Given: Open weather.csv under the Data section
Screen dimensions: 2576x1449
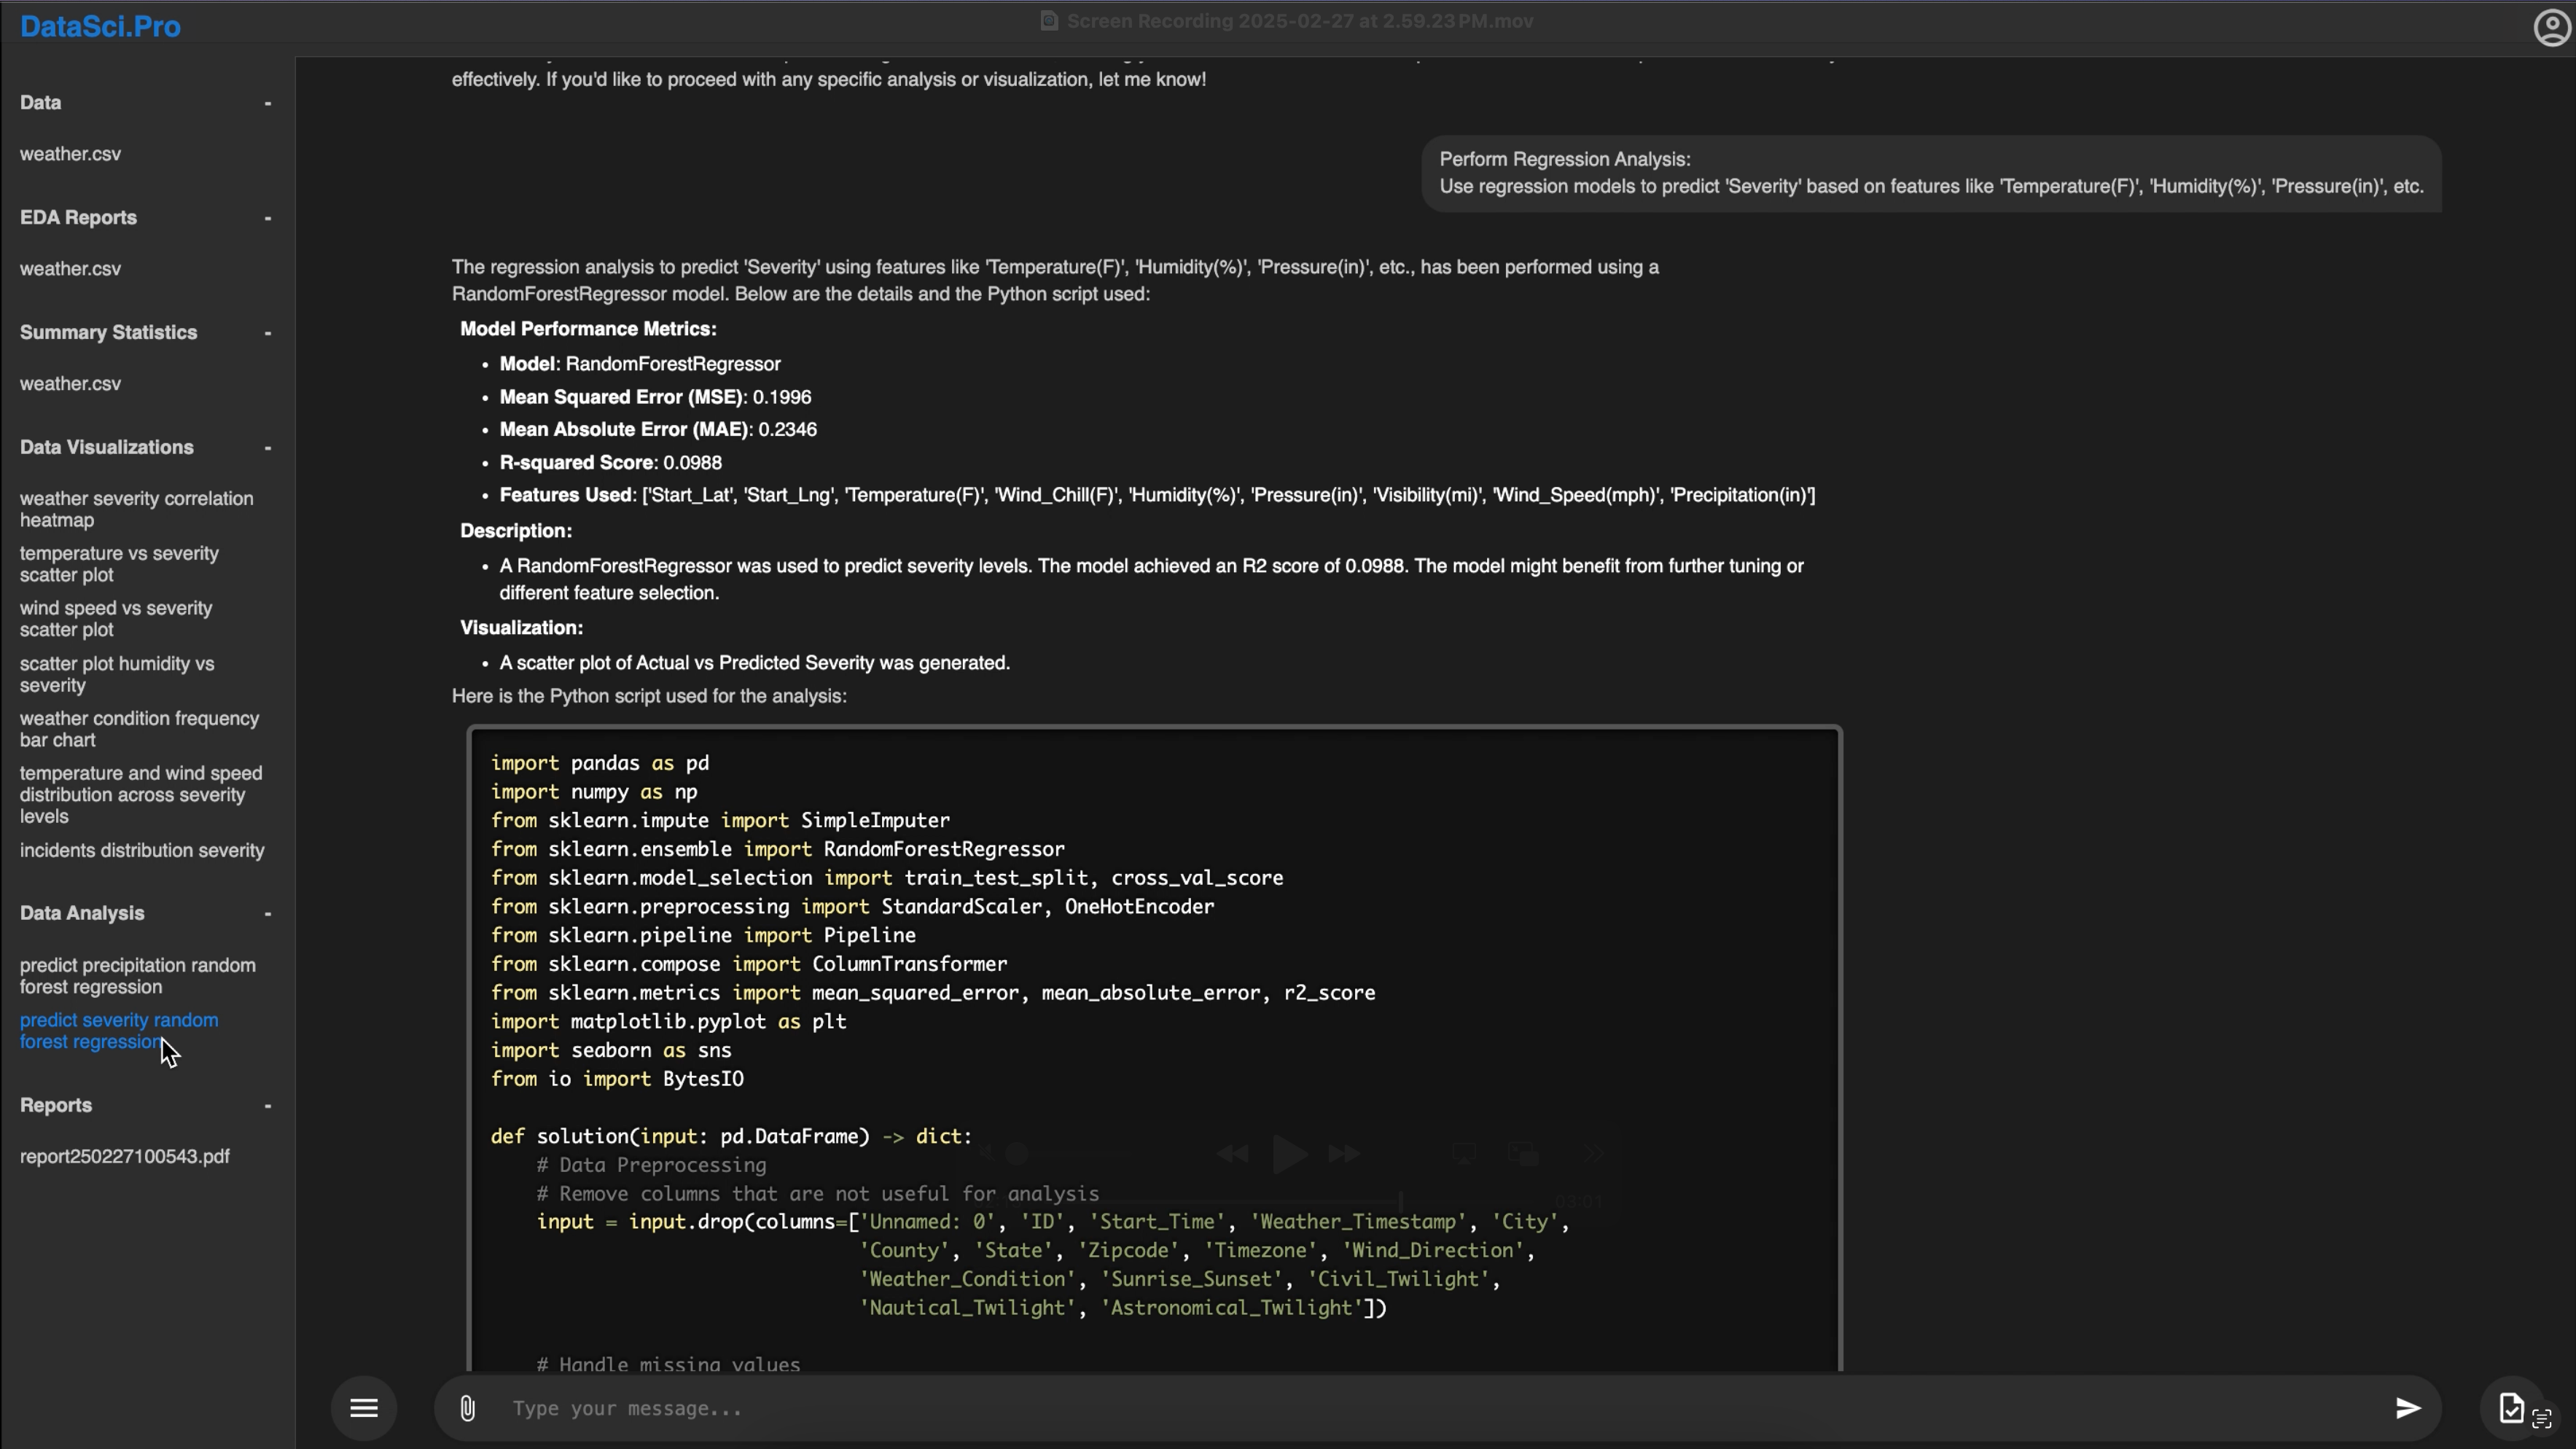Looking at the screenshot, I should pos(70,154).
